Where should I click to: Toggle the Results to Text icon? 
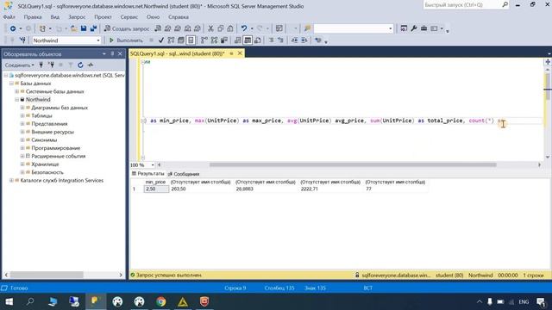(x=238, y=40)
